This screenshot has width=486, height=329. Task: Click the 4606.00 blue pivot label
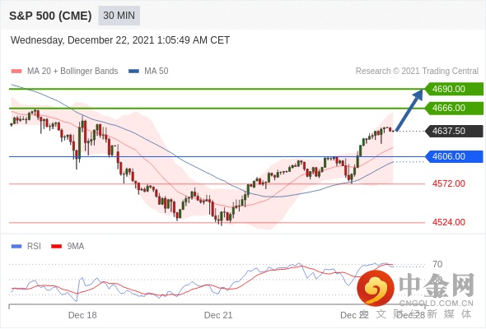point(454,156)
